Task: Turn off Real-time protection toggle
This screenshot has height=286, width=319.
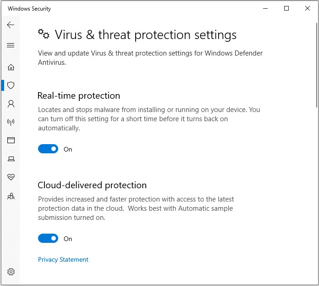Action: (48, 149)
